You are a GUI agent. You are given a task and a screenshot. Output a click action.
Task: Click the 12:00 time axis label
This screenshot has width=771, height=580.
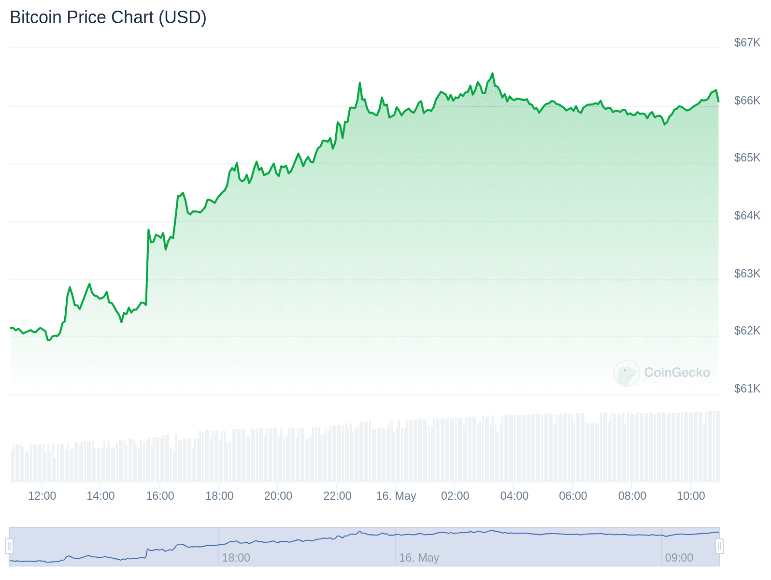[42, 496]
